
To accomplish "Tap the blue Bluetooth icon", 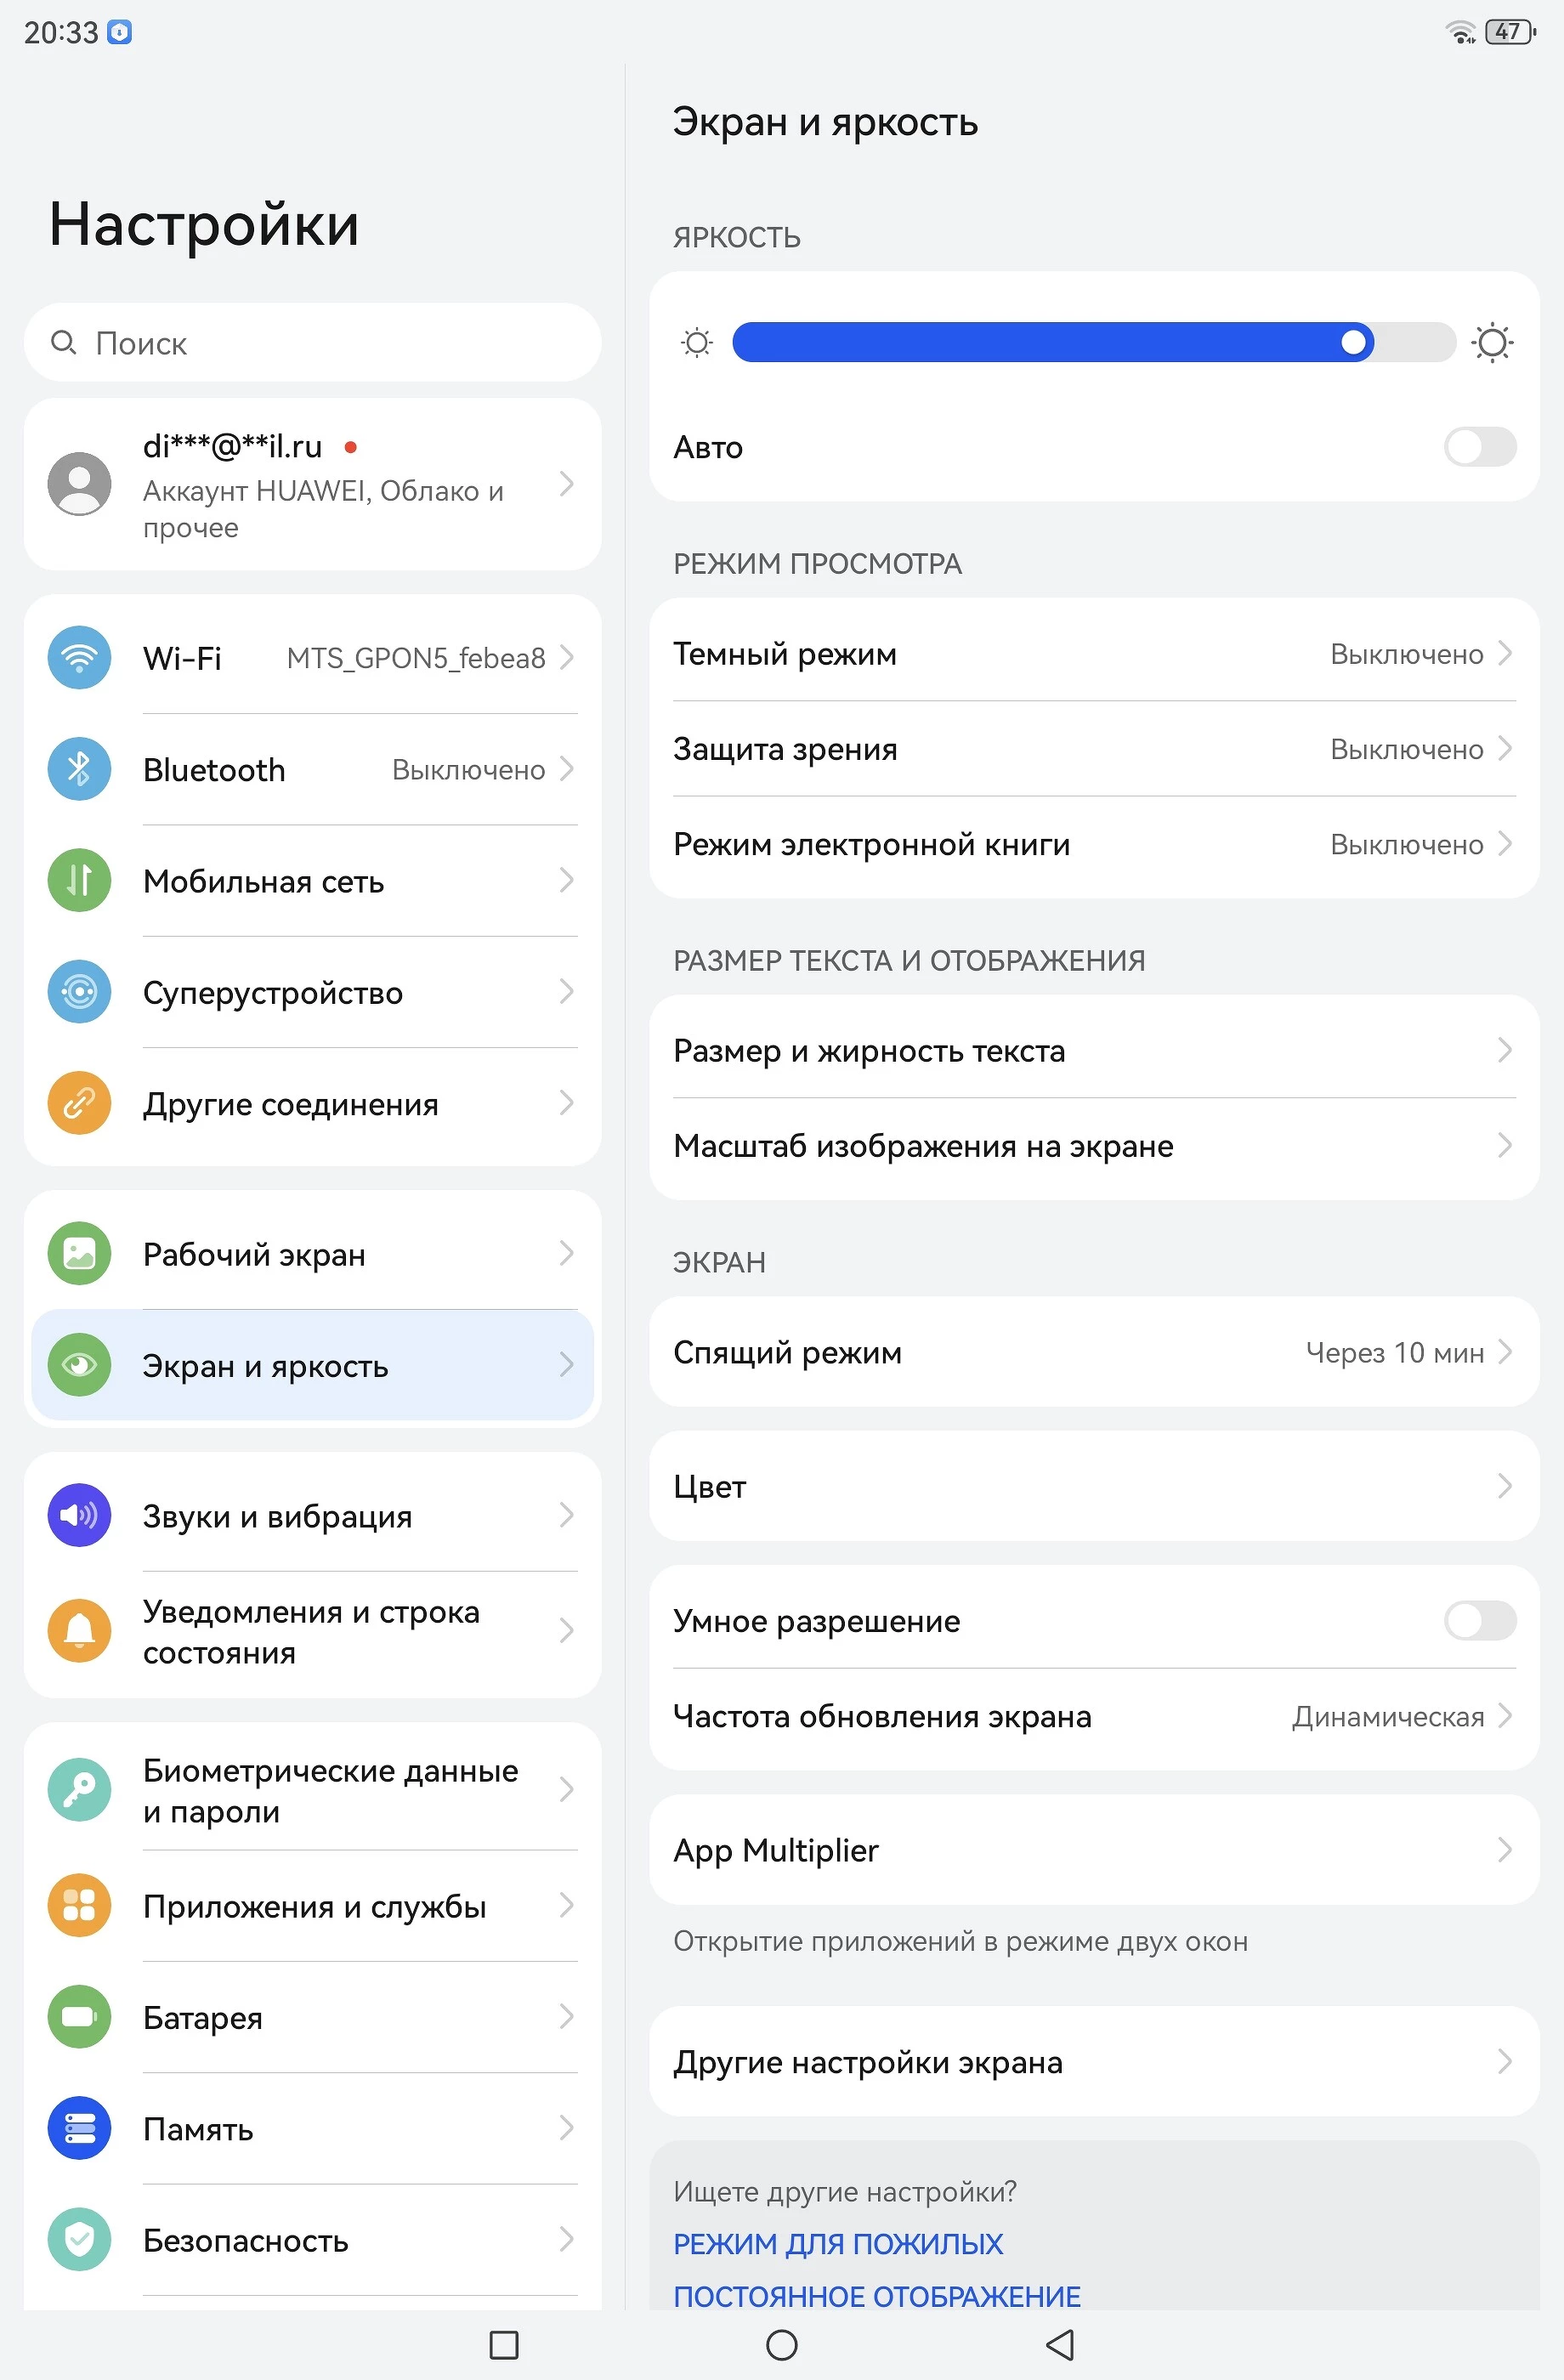I will [79, 769].
